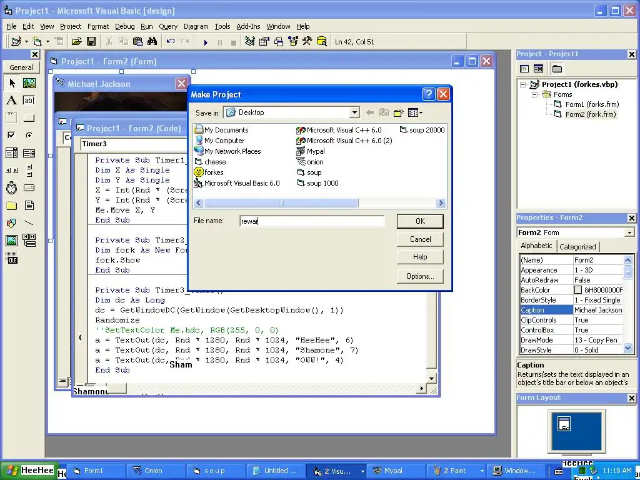Select the Timer tool in the toolbox
The height and width of the screenshot is (480, 640).
[12, 187]
